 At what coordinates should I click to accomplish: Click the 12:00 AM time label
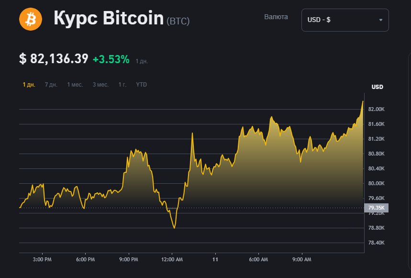[x=172, y=259]
